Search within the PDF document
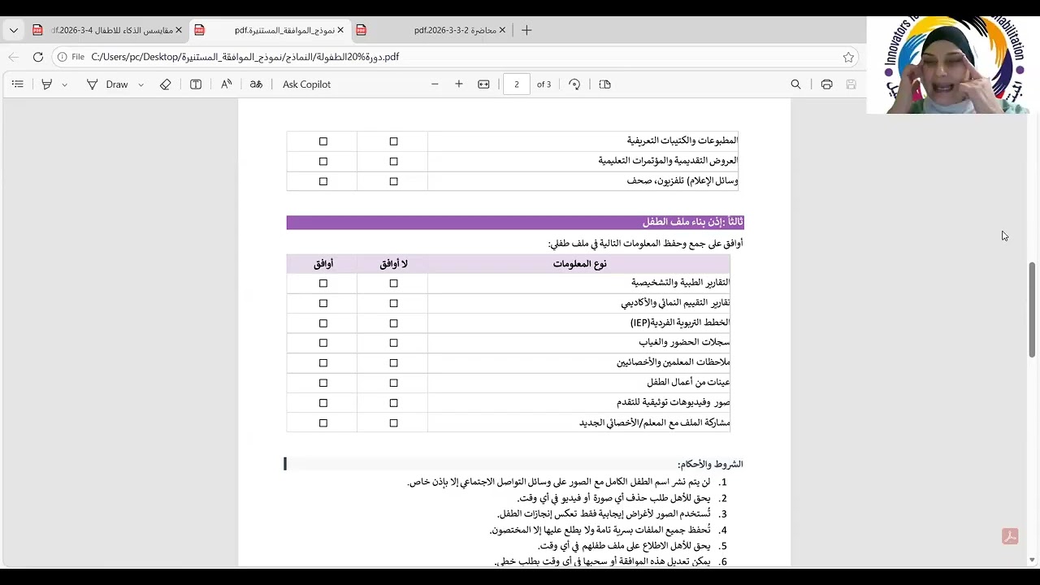 coord(795,84)
